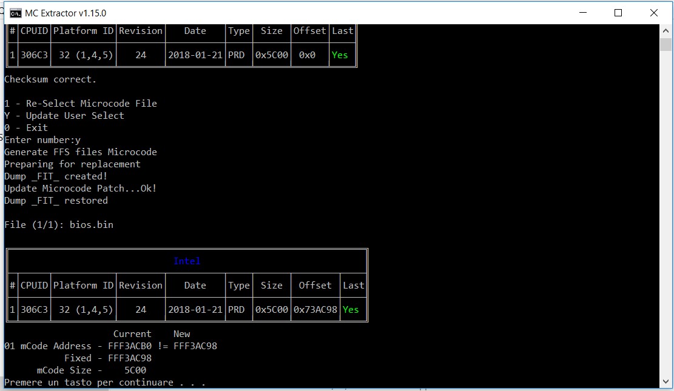Viewport: 674px width, 391px height.
Task: Click 'Dump _FIT_ restored' line
Action: point(56,201)
